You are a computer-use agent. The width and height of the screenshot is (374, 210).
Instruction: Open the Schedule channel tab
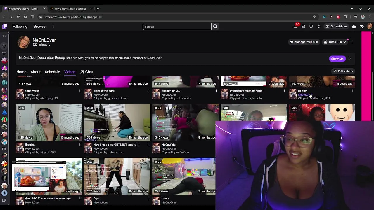(52, 72)
